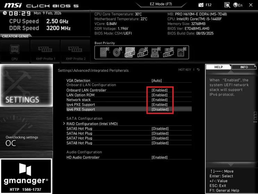Select the hard disk boot priority icon
The image size is (258, 194).
[104, 52]
